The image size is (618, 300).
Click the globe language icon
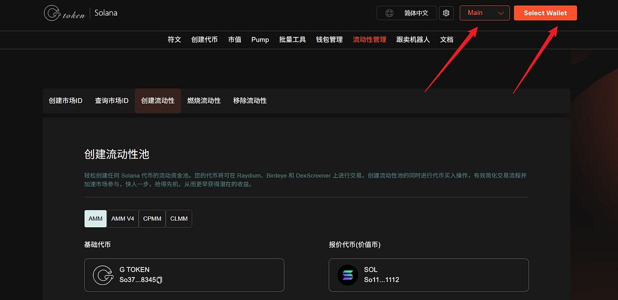click(x=389, y=13)
